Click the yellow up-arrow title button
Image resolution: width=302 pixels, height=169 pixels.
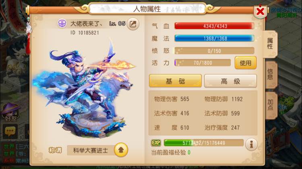[x=121, y=150]
